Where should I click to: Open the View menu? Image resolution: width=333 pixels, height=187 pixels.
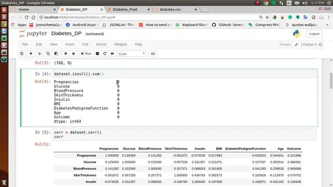point(54,44)
